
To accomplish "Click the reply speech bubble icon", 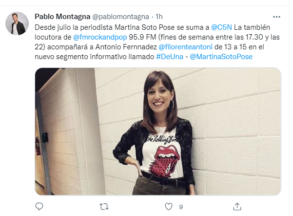I will (39, 206).
